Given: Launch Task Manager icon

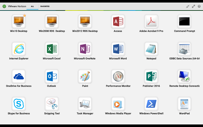Looking at the screenshot, I should tap(85, 104).
